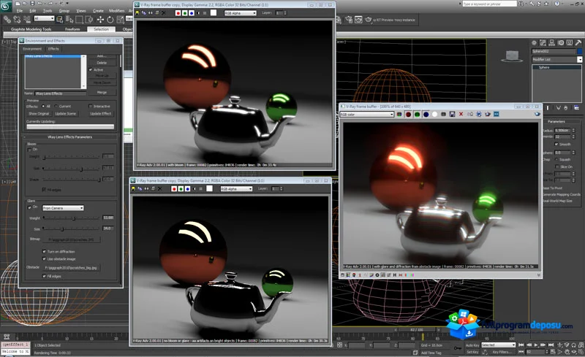Toggle red channel in V-Ray frame buffer
Screen dimensions: 585x357
pyautogui.click(x=408, y=114)
